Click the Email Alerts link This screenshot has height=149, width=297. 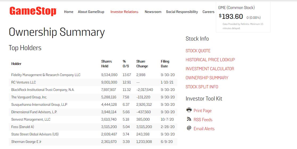point(204,129)
